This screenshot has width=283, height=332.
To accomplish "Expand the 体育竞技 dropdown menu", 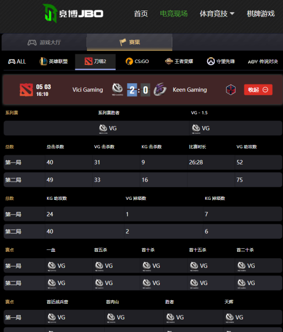I will [217, 14].
